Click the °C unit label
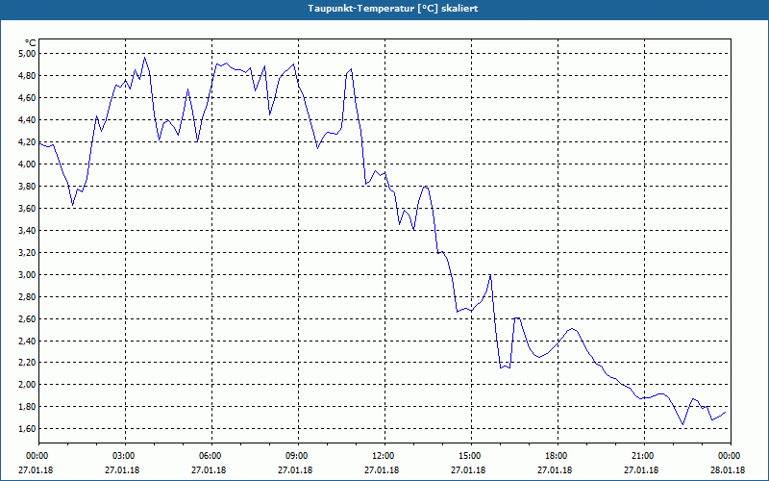Image resolution: width=769 pixels, height=481 pixels. click(30, 43)
